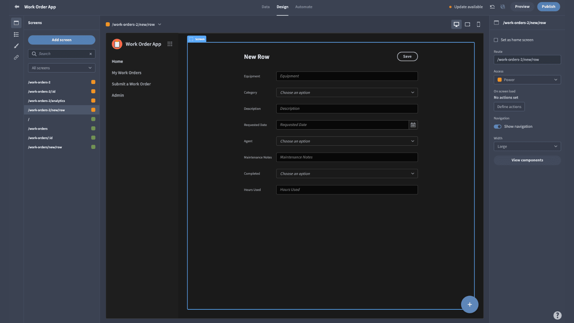Click the Publish button
The width and height of the screenshot is (574, 323).
pos(549,6)
